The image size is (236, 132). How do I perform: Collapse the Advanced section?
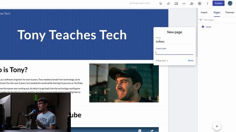point(162,60)
